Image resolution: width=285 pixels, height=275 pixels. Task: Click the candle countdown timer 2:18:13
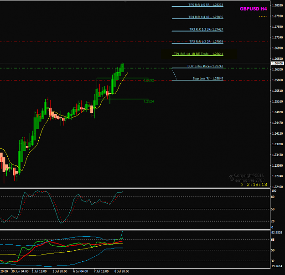coord(257,185)
